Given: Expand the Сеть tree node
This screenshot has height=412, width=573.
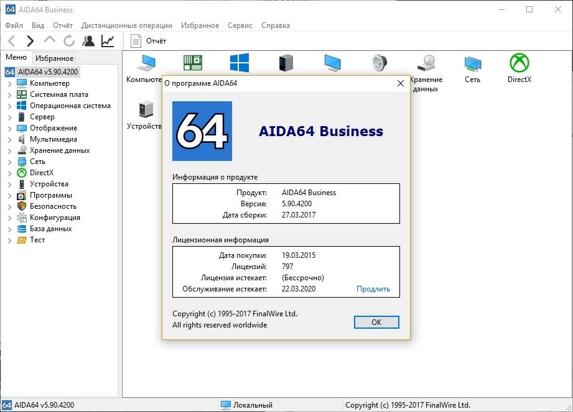Looking at the screenshot, I should click(x=10, y=162).
